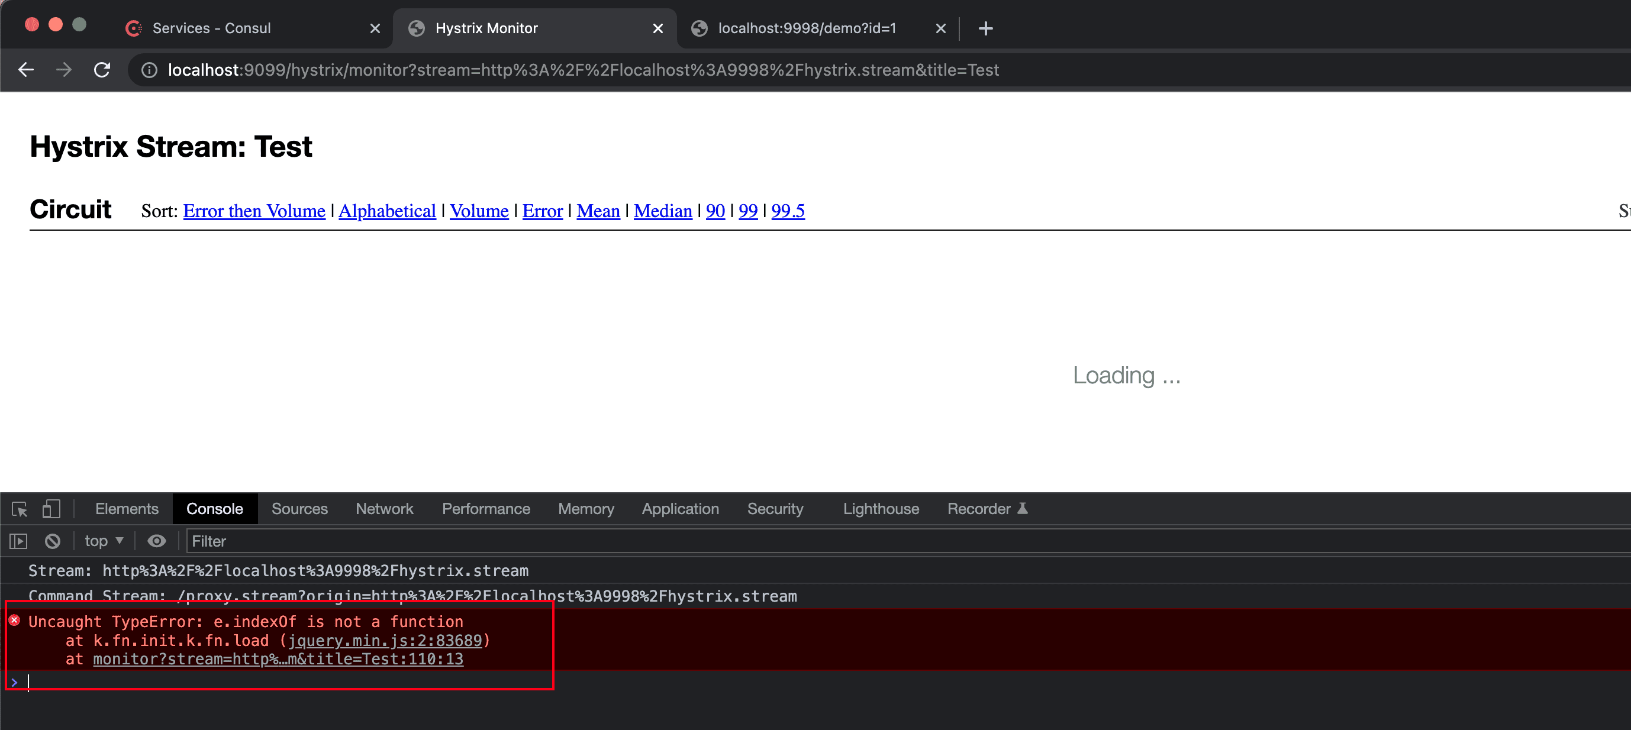Image resolution: width=1631 pixels, height=730 pixels.
Task: Select the 'Stream:' console log line
Action: click(278, 571)
